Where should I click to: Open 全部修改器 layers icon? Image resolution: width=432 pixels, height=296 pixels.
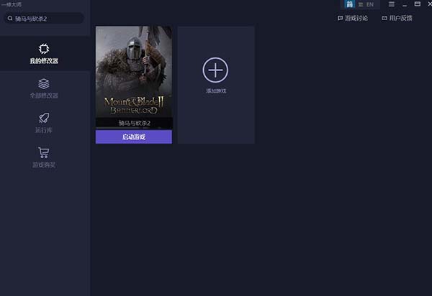click(44, 83)
